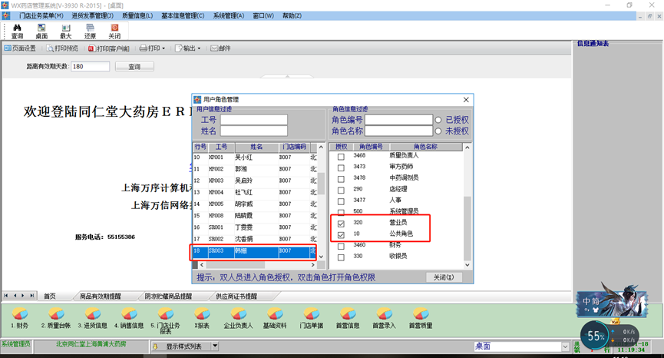Click the 最大 toolbar icon
Image resolution: width=664 pixels, height=358 pixels.
(x=66, y=31)
